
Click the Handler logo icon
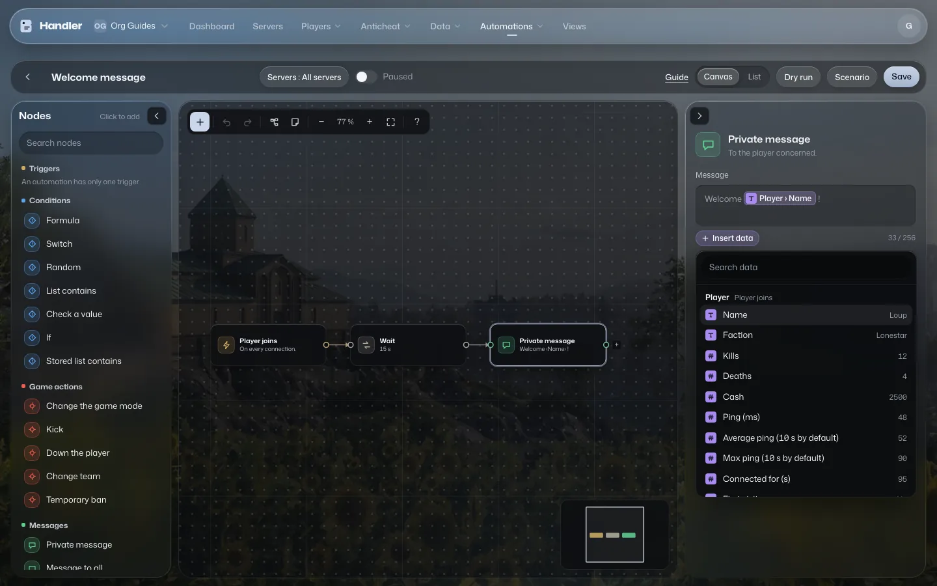tap(26, 26)
